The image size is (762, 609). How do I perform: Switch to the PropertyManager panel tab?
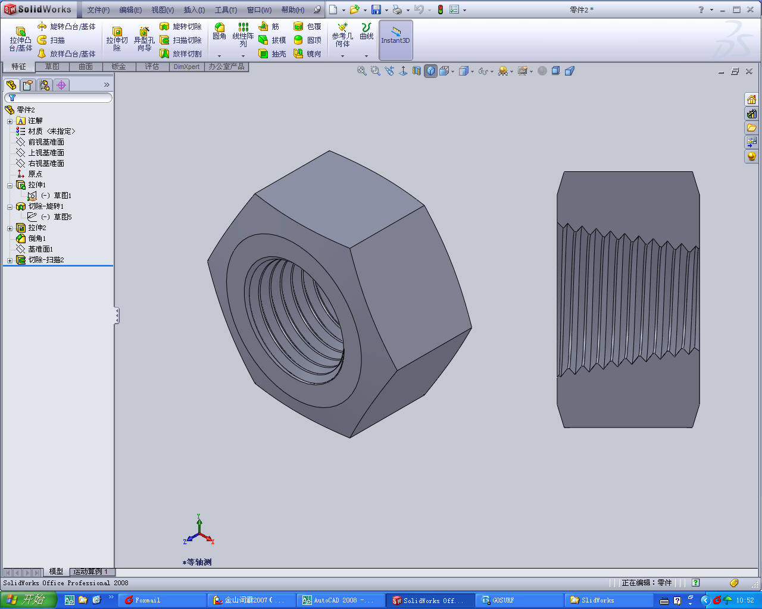(x=28, y=85)
